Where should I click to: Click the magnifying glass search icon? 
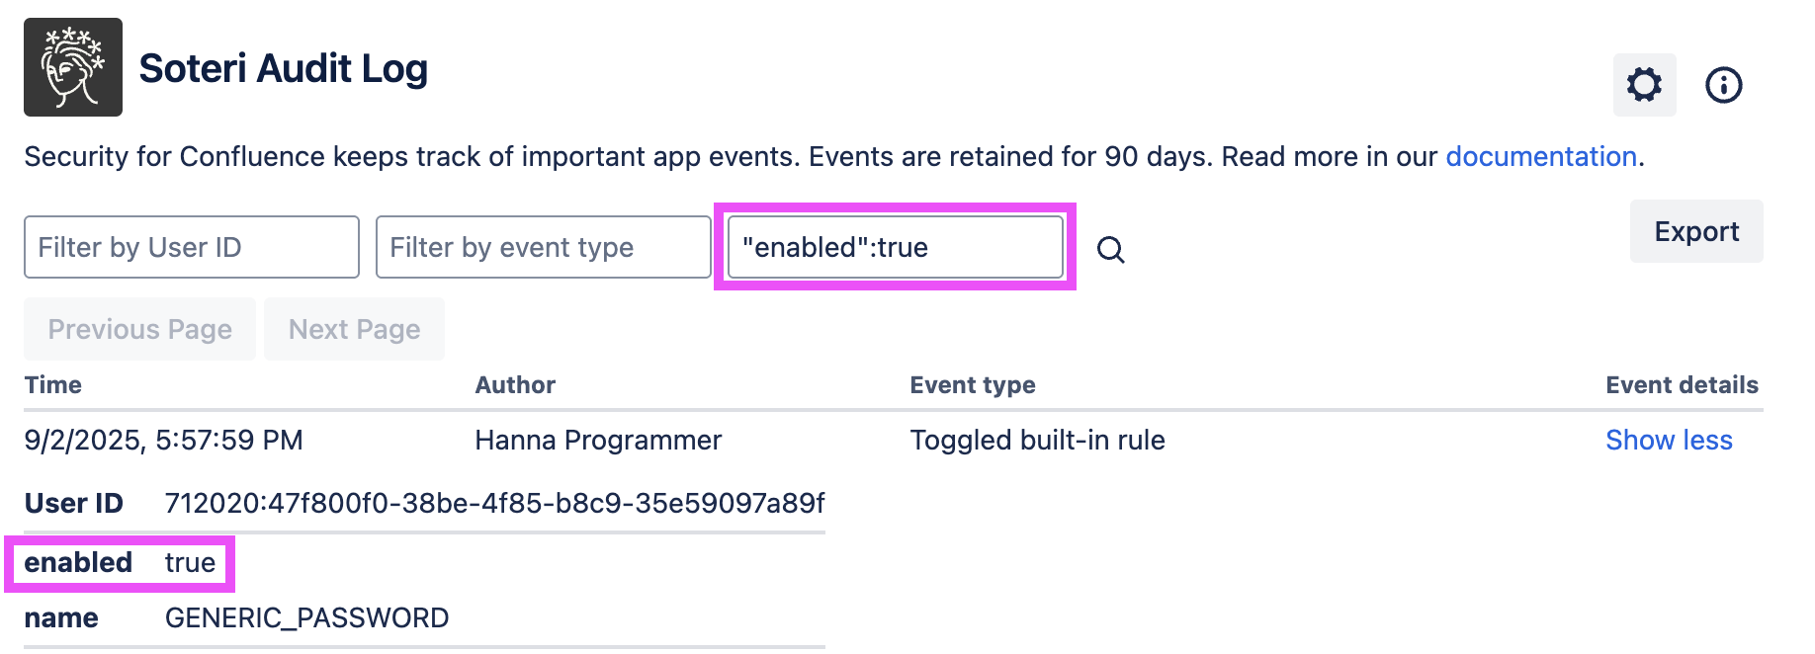[1110, 250]
